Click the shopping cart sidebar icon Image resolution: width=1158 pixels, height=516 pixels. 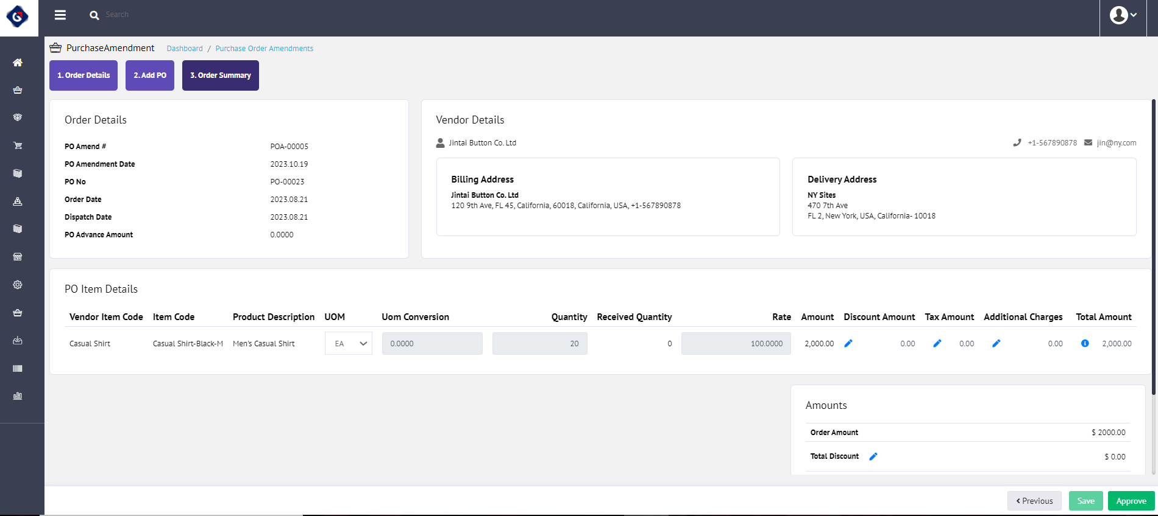pos(18,145)
